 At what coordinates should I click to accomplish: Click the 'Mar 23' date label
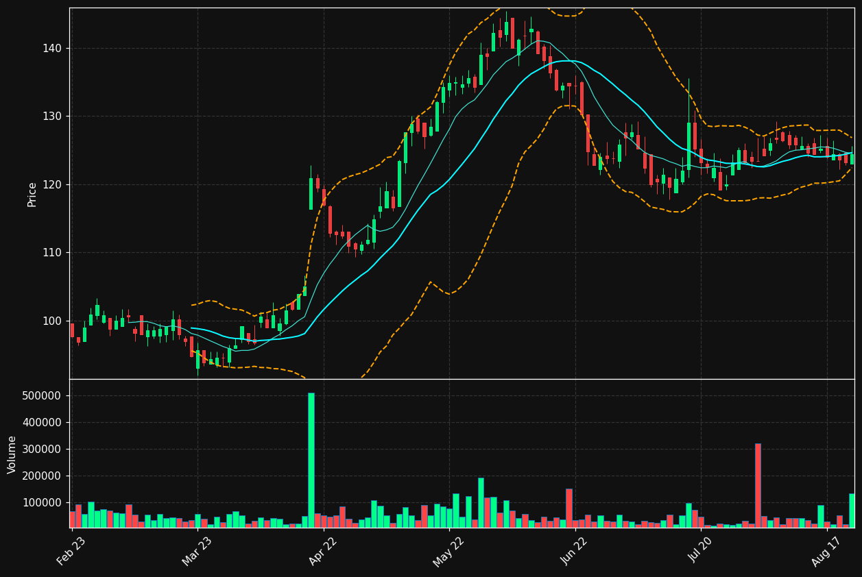point(197,551)
